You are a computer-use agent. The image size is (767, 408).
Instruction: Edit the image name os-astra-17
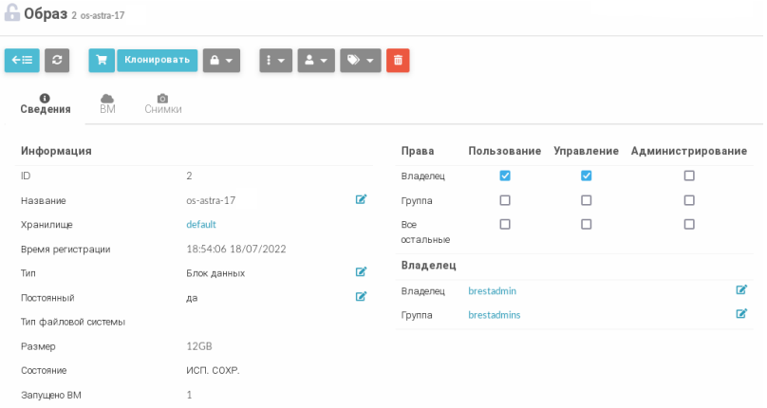tap(361, 200)
